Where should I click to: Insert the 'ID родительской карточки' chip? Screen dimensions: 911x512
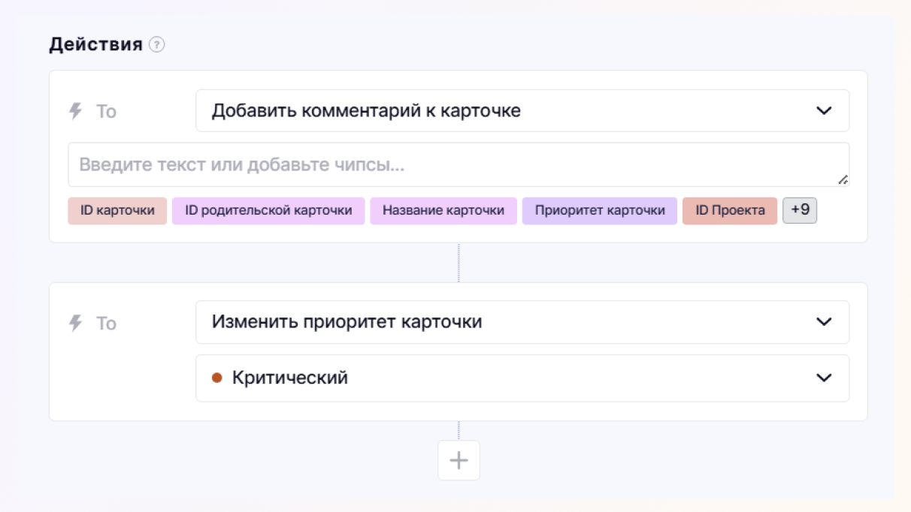coord(268,211)
